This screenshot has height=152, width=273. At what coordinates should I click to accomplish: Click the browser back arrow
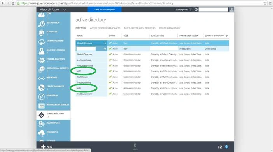[x=3, y=3]
